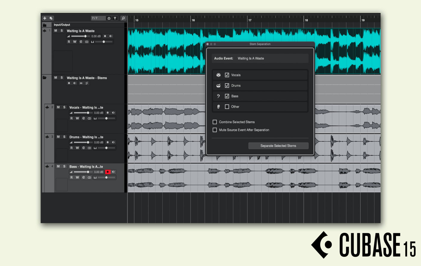Click Write Automation on the Bass track

pos(77,178)
